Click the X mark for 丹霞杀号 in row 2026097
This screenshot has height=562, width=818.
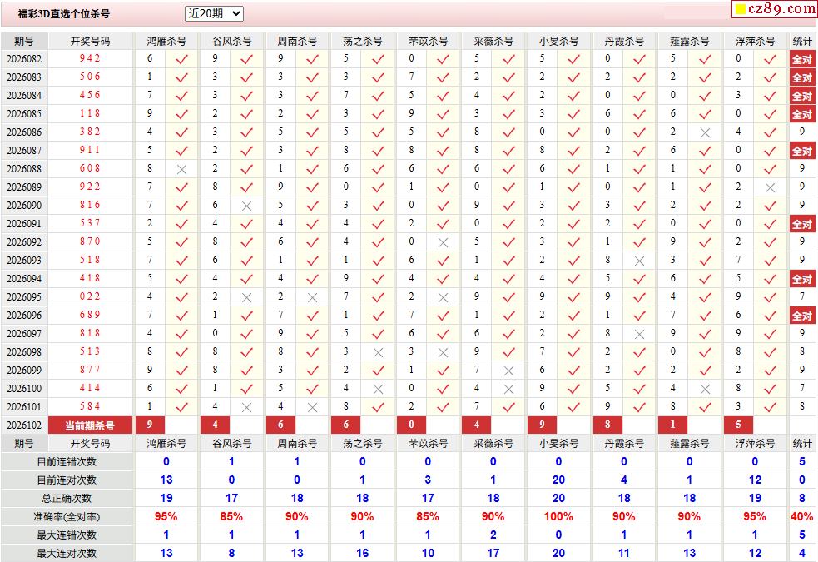coord(639,334)
